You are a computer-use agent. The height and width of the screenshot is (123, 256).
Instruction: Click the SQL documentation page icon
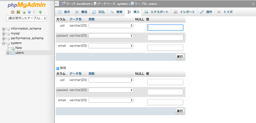(35, 12)
